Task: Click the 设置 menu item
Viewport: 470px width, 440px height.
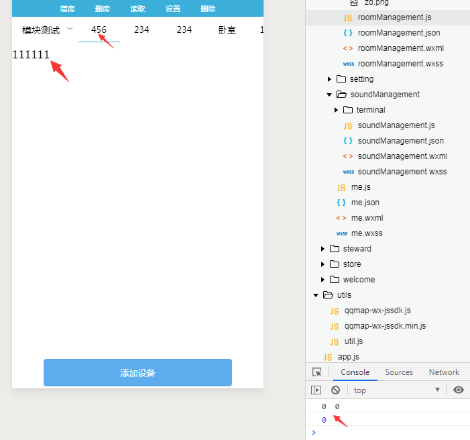Action: pyautogui.click(x=173, y=9)
